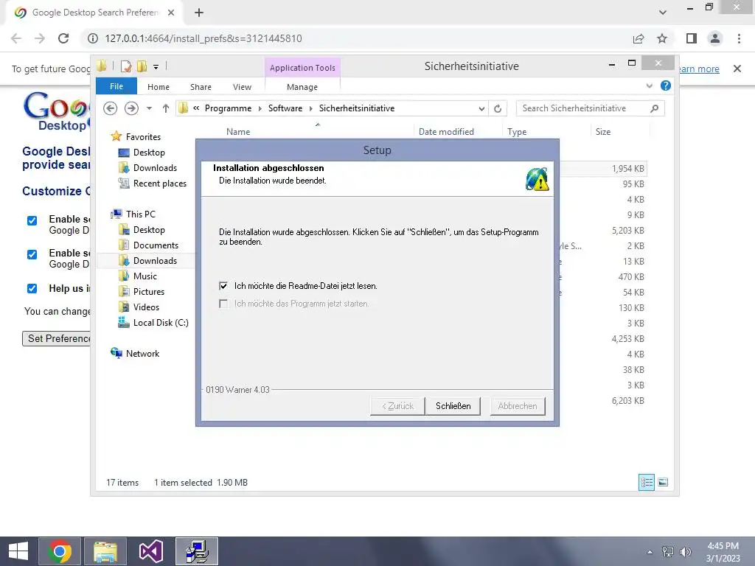Open the Manage ribbon tab
This screenshot has width=755, height=566.
[x=302, y=87]
